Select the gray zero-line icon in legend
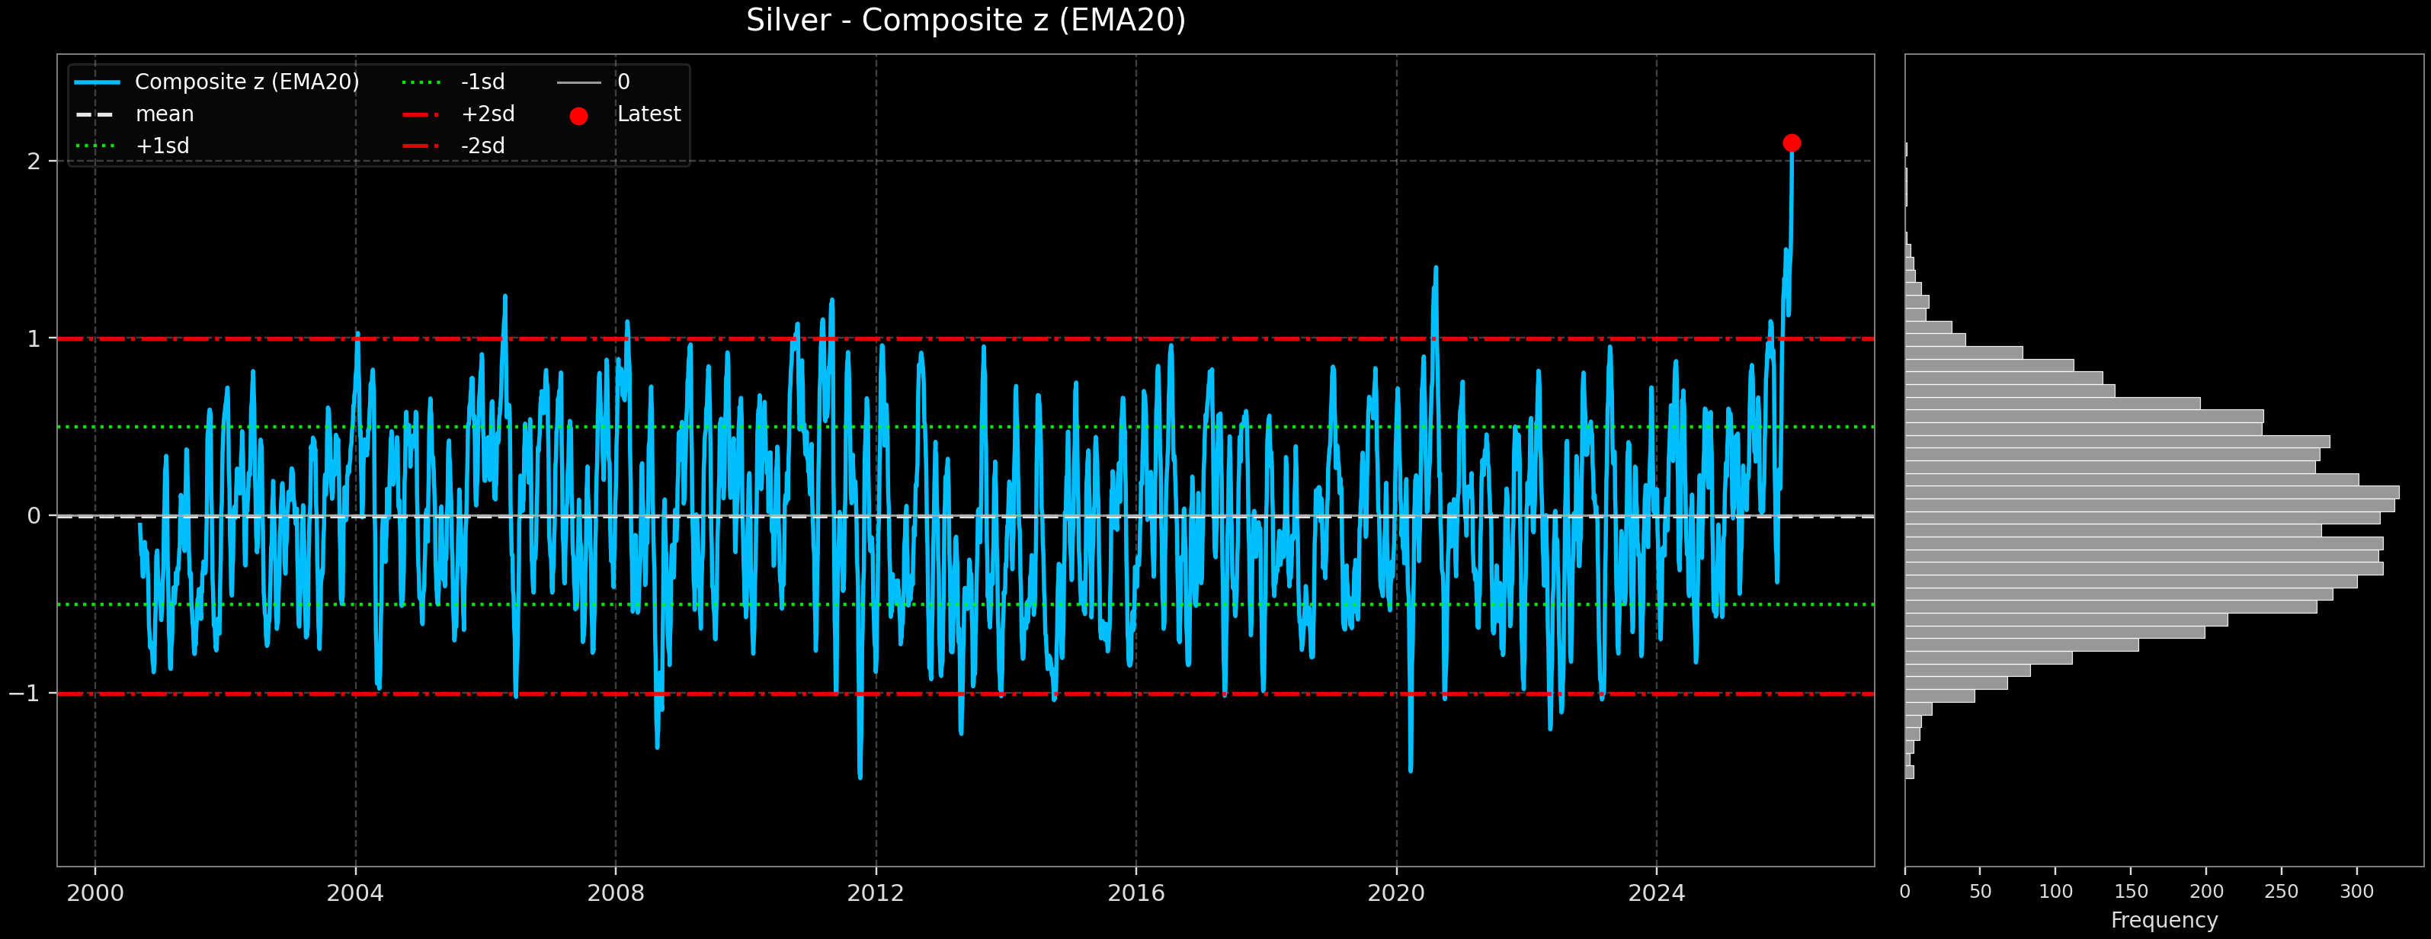The width and height of the screenshot is (2431, 939). (581, 82)
